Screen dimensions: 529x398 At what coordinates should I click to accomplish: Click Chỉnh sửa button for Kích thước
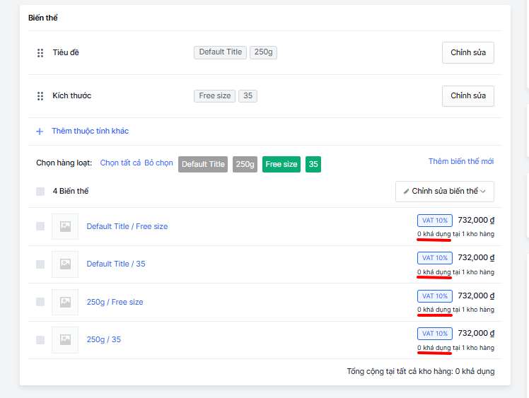pos(468,96)
